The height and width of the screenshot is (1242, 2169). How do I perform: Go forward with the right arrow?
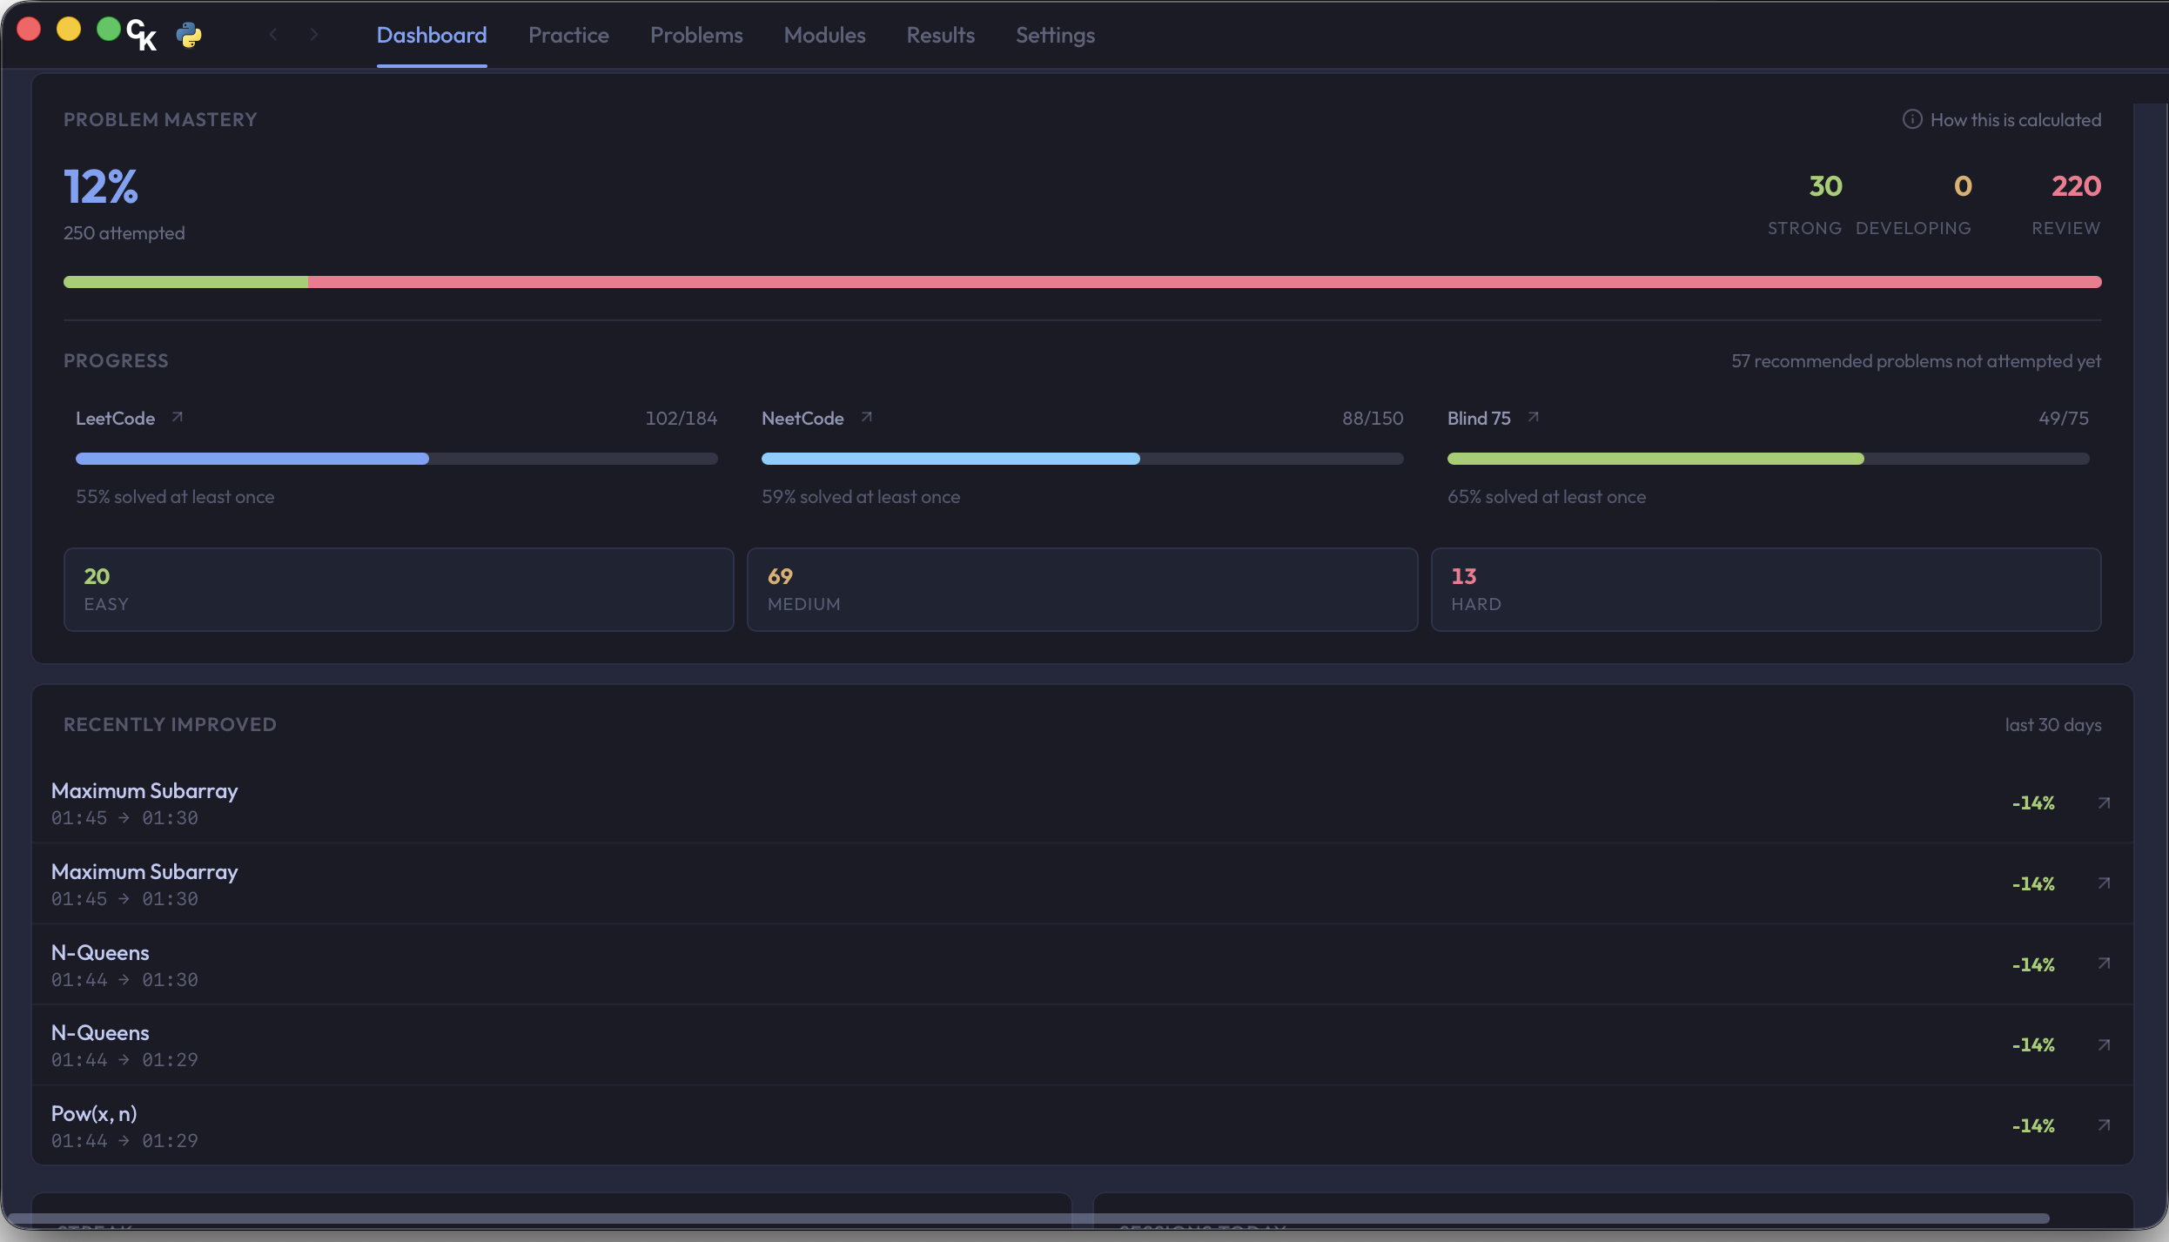[314, 35]
